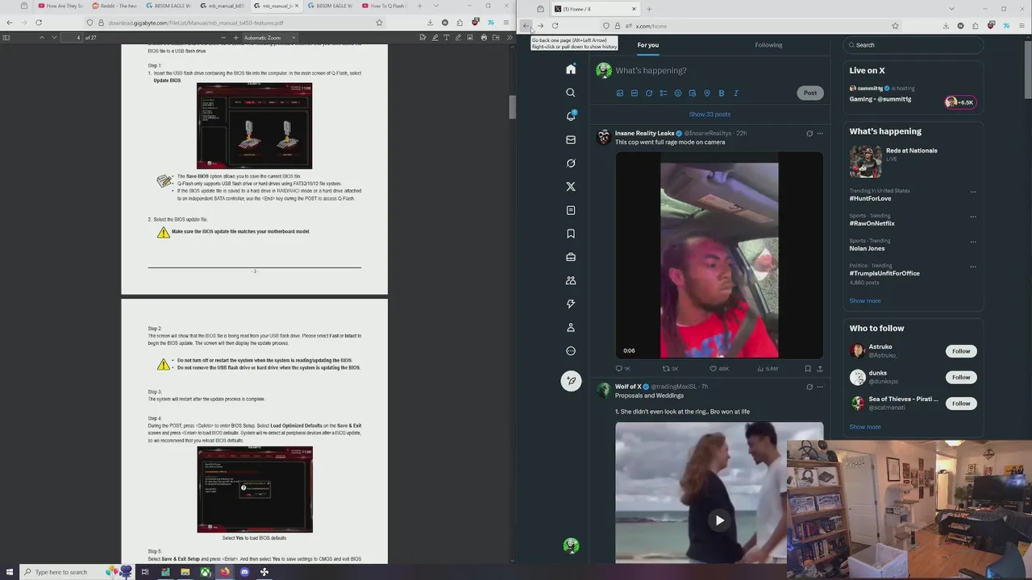Open Profile icon in X sidebar
The image size is (1032, 580).
coord(571,327)
